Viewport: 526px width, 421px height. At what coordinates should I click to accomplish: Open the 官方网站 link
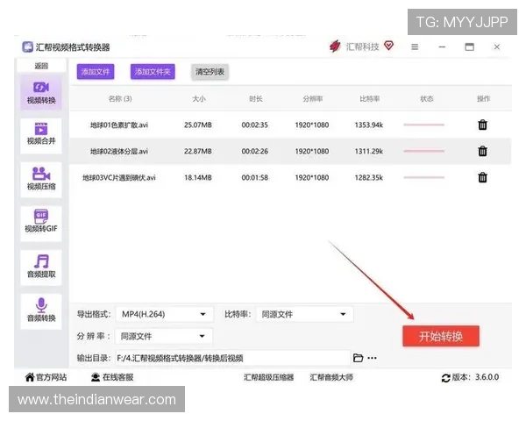click(x=51, y=377)
